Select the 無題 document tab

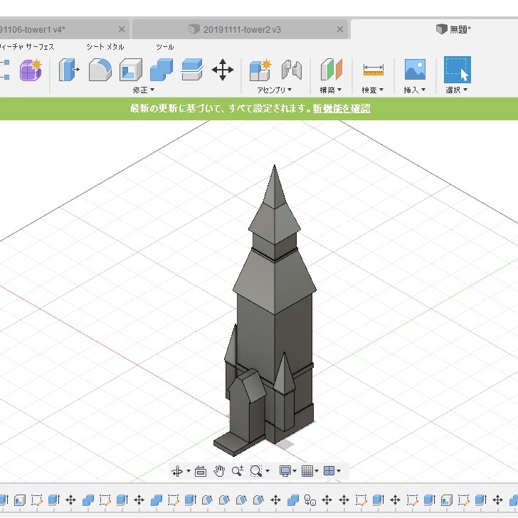tap(435, 29)
